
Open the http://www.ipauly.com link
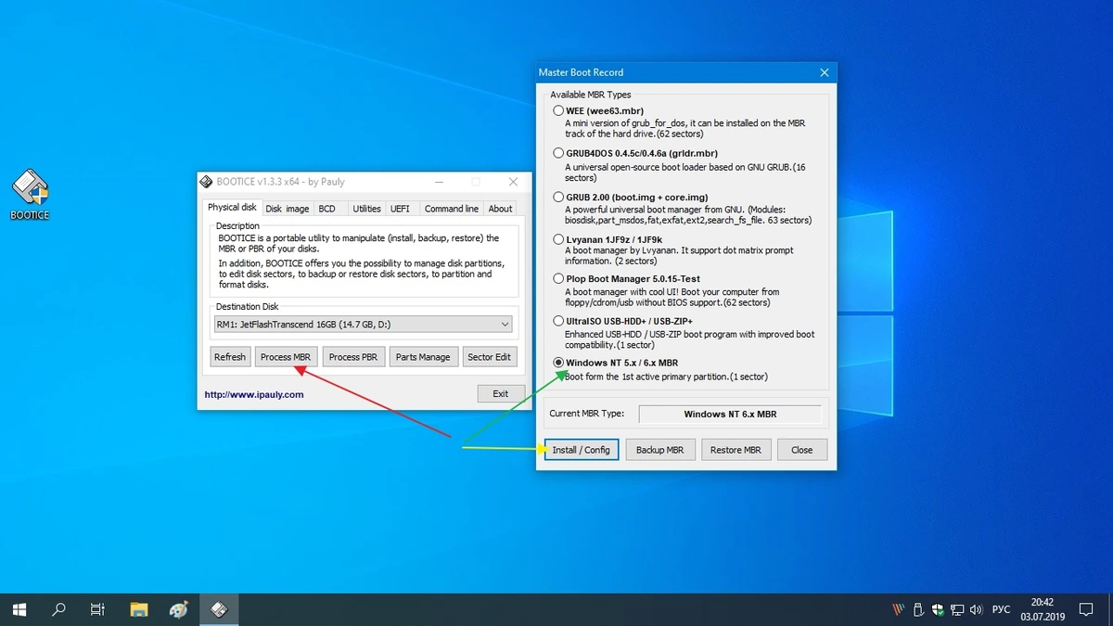coord(254,394)
